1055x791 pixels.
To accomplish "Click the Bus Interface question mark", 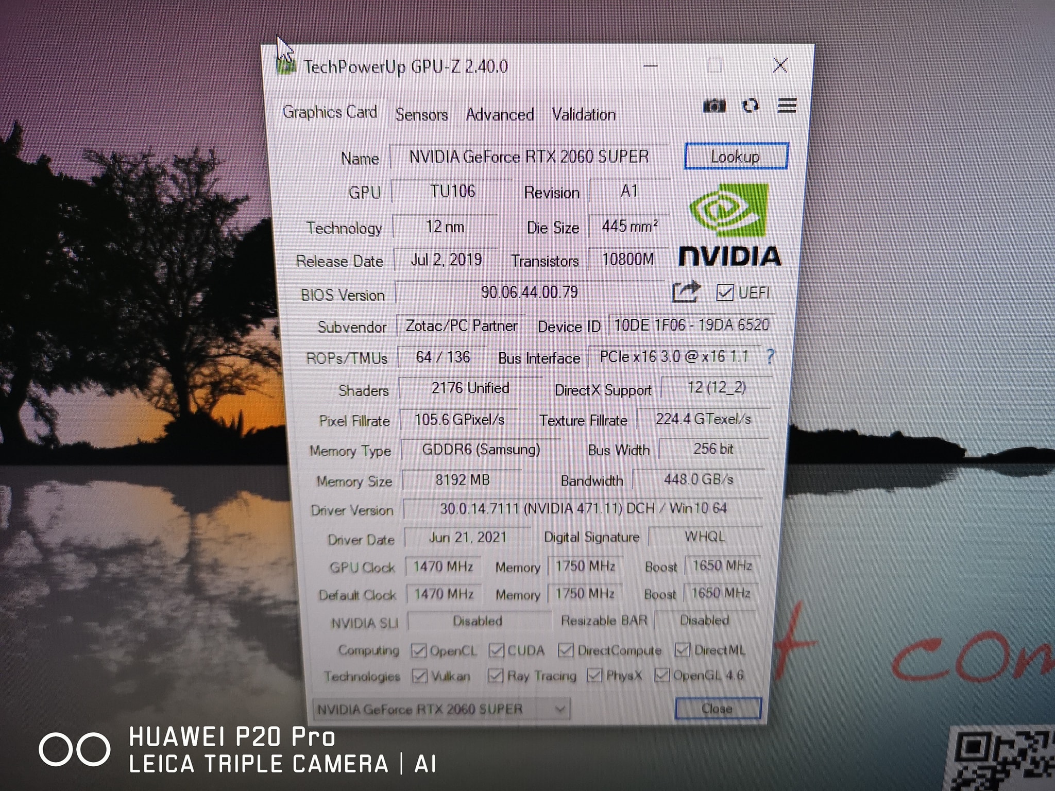I will click(x=770, y=356).
